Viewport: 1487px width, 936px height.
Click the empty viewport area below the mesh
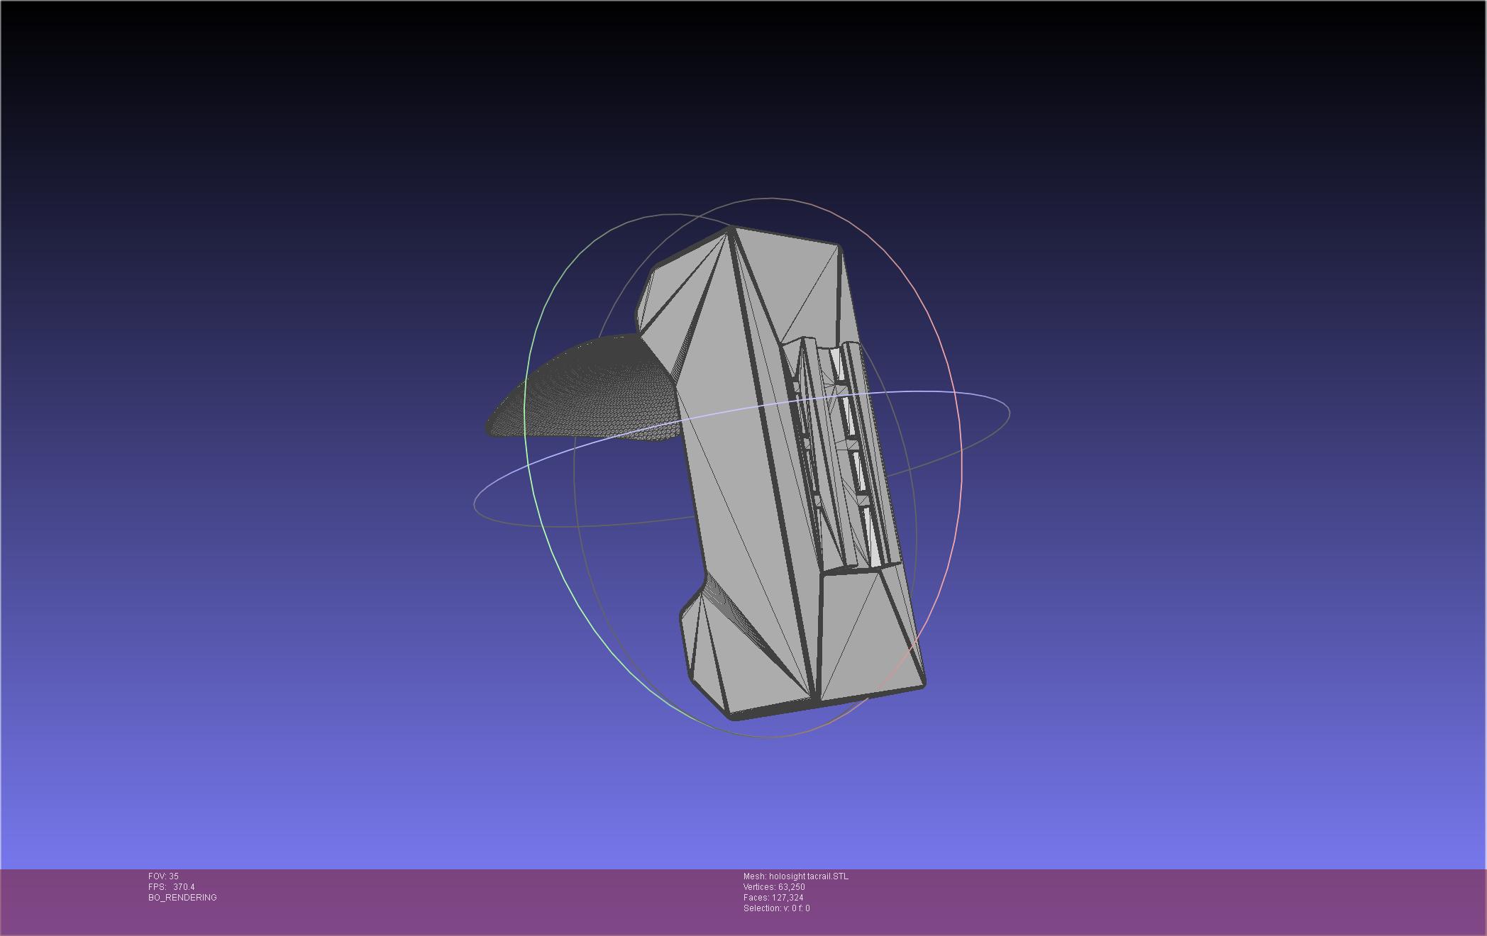point(743,801)
